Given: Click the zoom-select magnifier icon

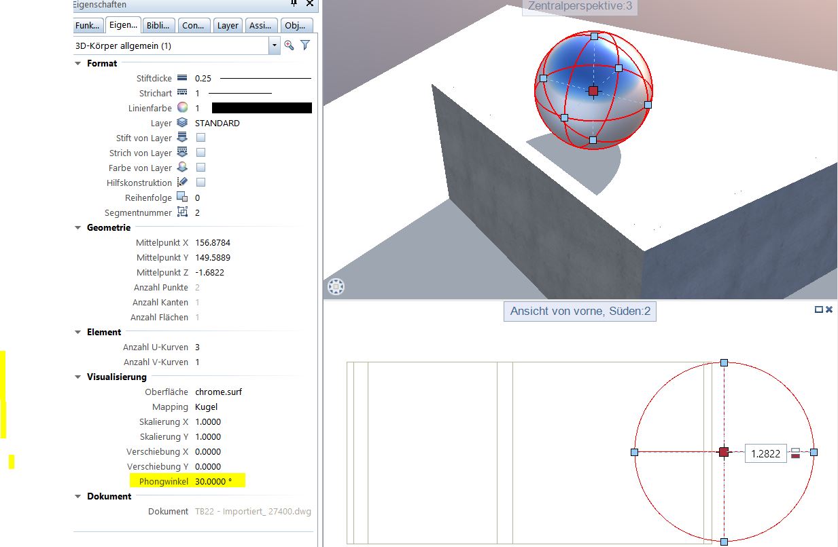Looking at the screenshot, I should (289, 45).
